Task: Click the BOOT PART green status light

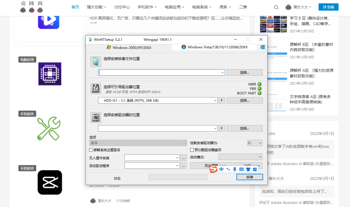Action: coord(259,93)
